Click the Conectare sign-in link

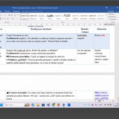[x=111, y=11]
